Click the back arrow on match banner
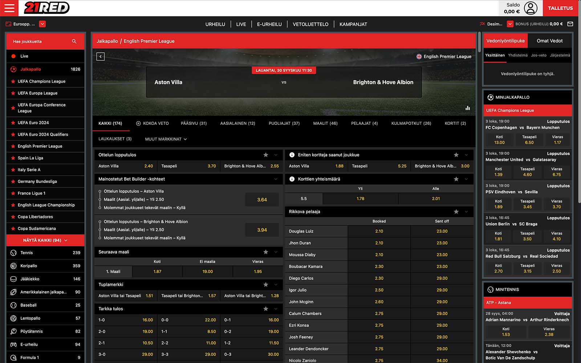Image resolution: width=581 pixels, height=363 pixels. click(101, 56)
